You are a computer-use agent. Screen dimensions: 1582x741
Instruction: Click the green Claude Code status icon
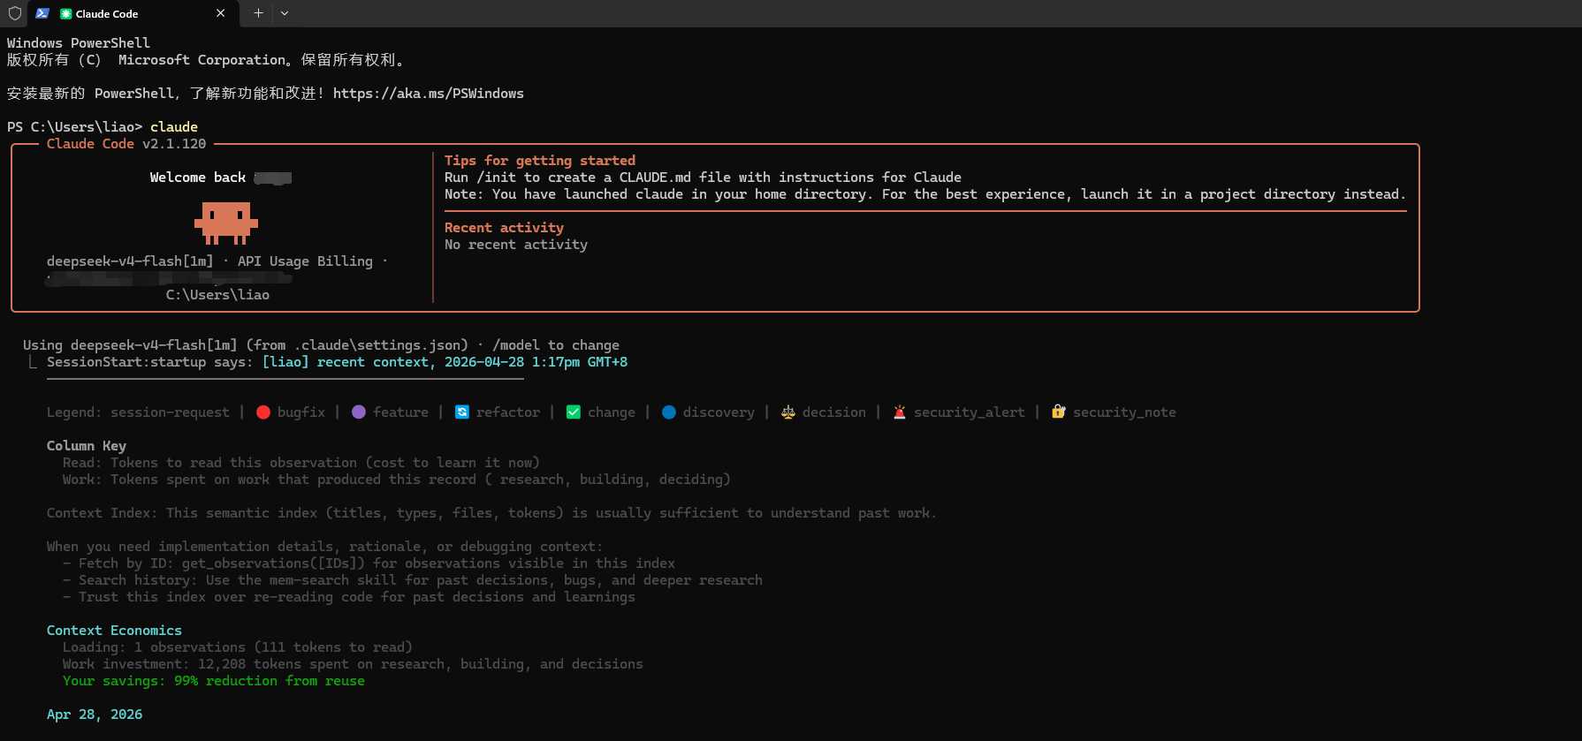pos(65,13)
